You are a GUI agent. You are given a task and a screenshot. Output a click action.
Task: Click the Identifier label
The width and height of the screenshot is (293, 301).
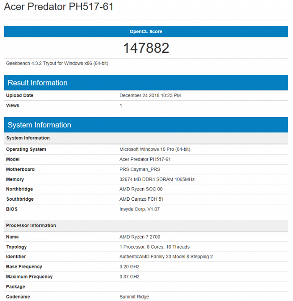tap(16, 257)
